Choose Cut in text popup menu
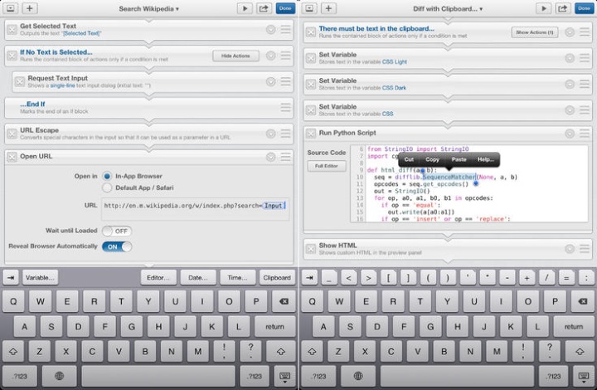This screenshot has width=597, height=390. pos(409,159)
